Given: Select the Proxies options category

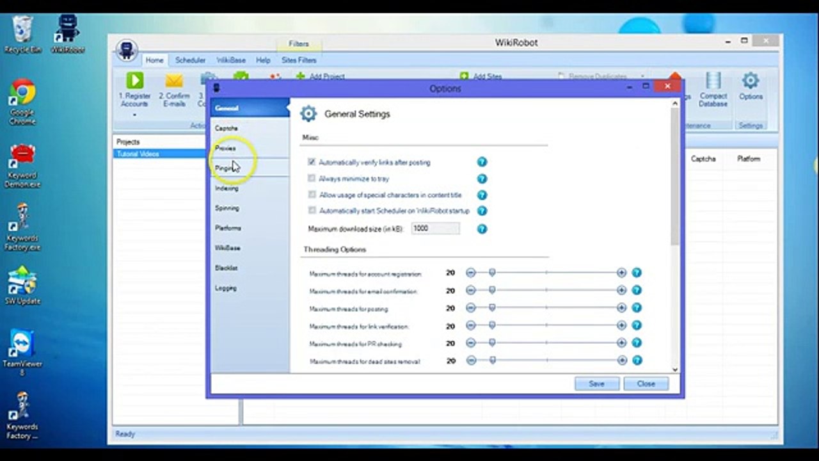Looking at the screenshot, I should (x=250, y=148).
